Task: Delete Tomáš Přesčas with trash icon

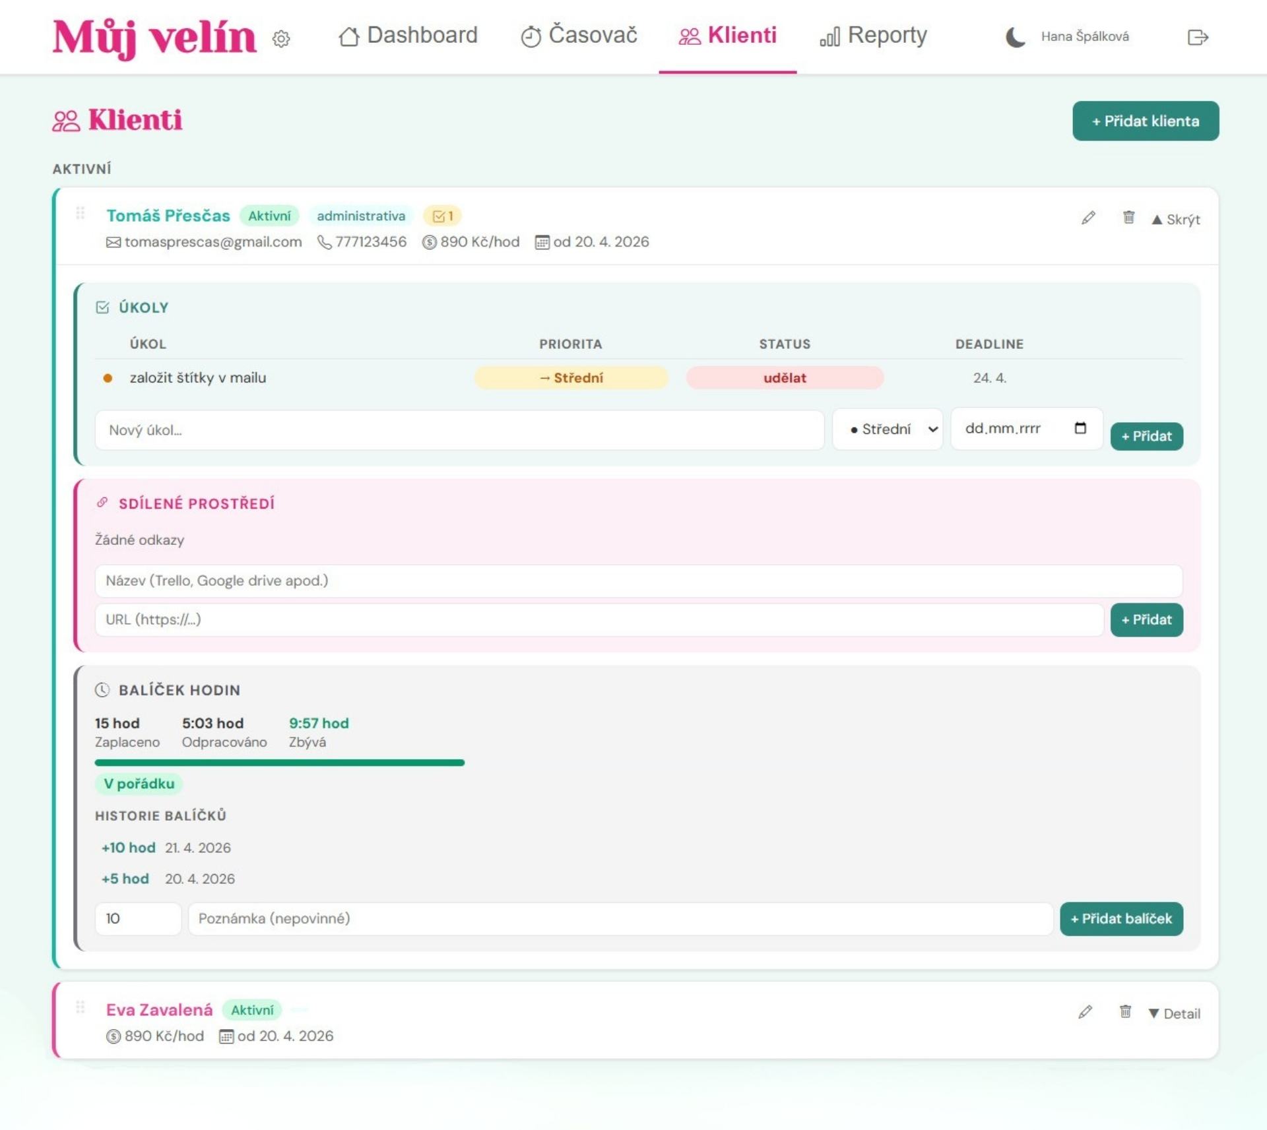Action: pos(1128,218)
